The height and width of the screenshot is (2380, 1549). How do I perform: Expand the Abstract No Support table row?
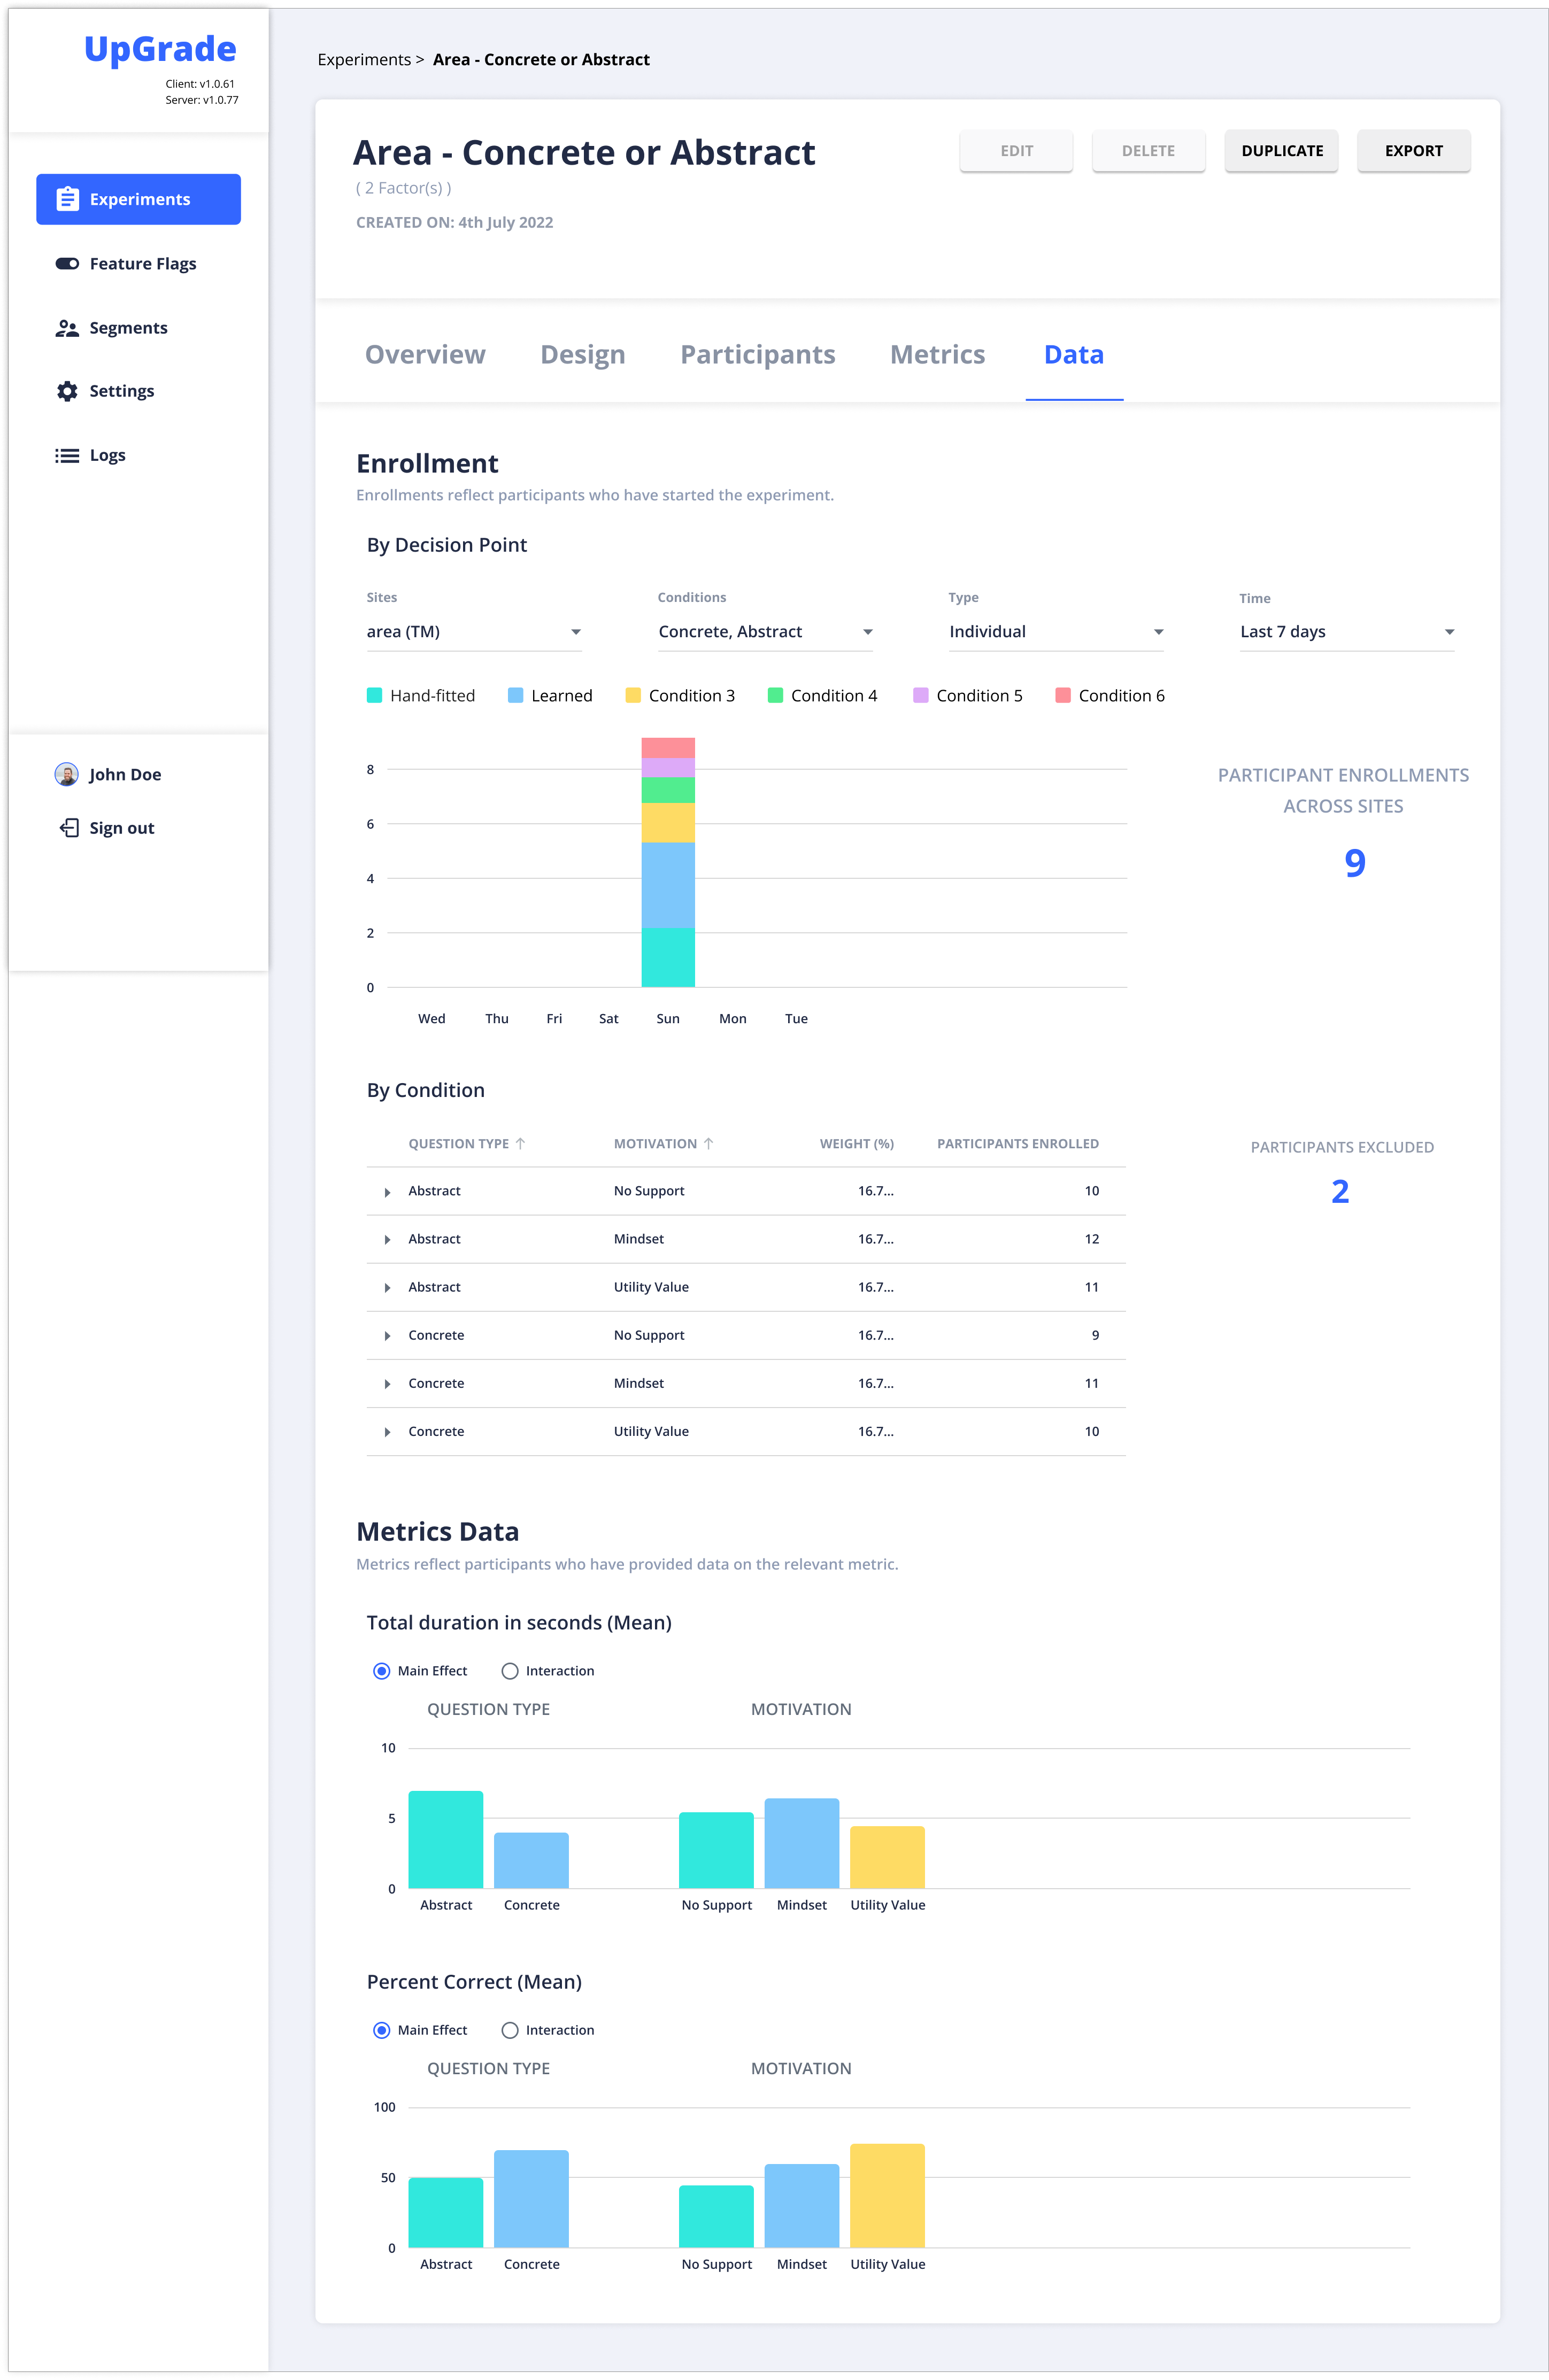click(x=388, y=1191)
